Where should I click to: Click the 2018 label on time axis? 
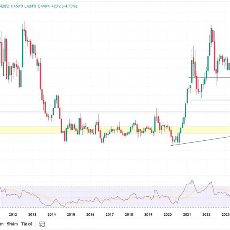pos(129,214)
